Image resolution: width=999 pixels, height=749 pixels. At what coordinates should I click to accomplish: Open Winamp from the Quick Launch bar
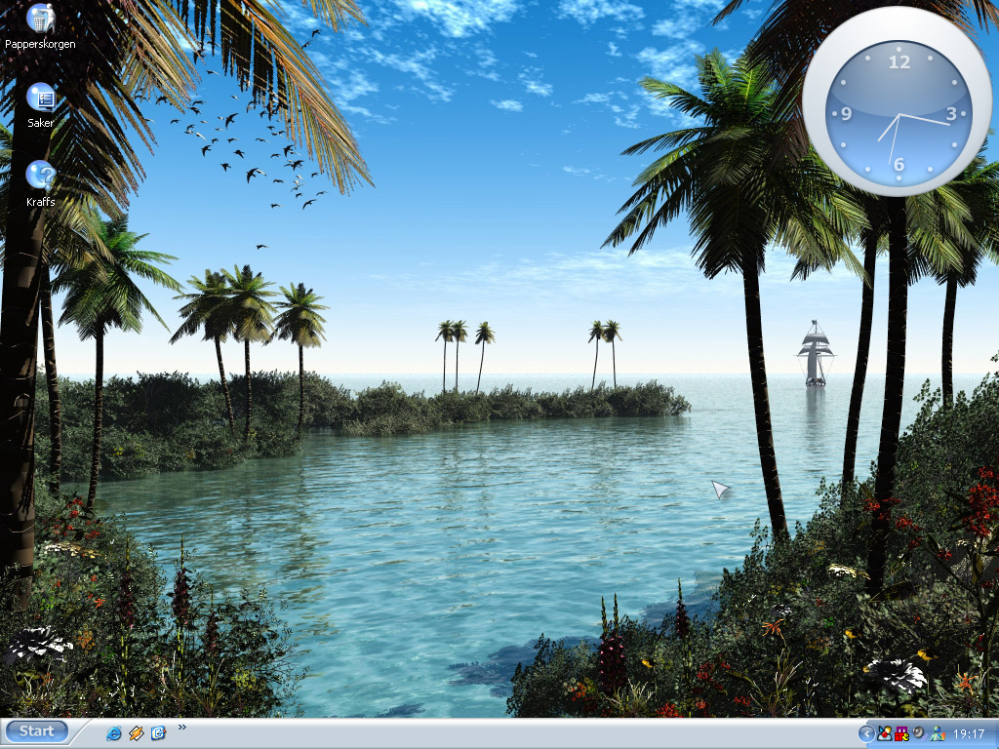click(x=136, y=732)
